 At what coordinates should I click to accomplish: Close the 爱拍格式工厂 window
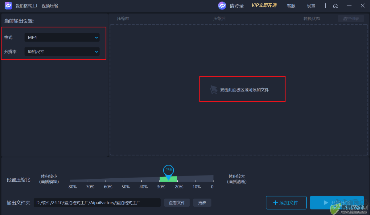(x=363, y=6)
